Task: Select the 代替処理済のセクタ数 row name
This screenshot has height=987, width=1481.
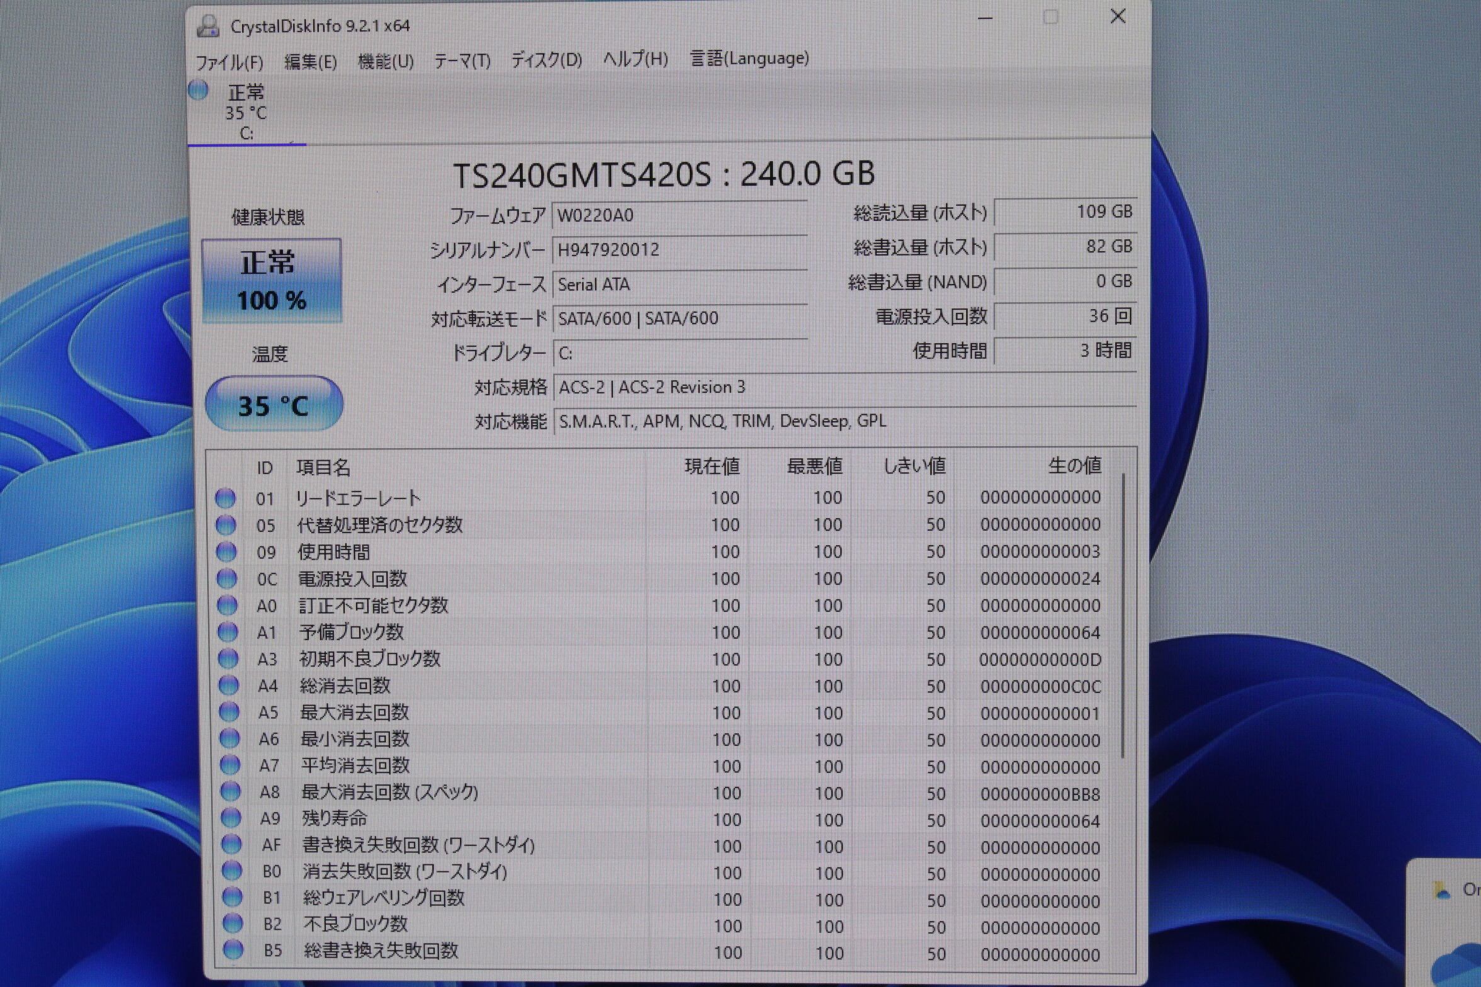Action: 380,525
